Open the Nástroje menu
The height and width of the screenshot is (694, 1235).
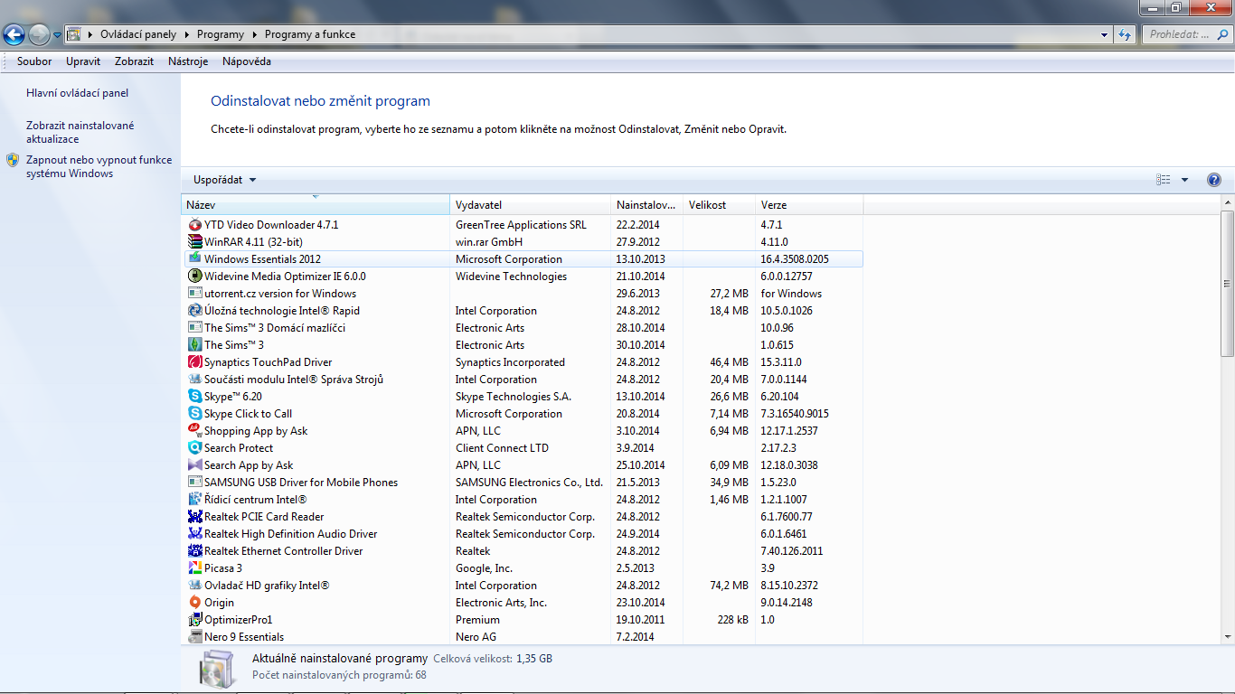click(x=188, y=61)
